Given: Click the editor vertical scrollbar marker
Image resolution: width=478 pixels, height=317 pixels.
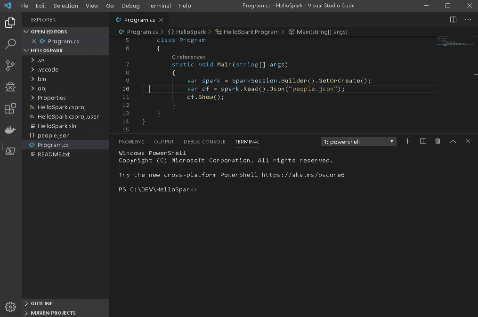Looking at the screenshot, I should tap(476, 74).
